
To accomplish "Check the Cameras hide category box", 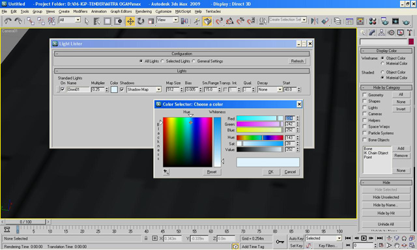I will pos(365,114).
